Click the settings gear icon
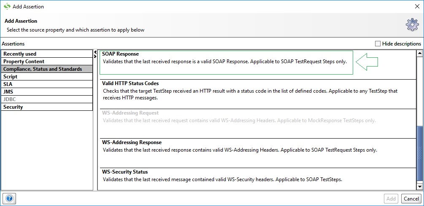This screenshot has height=206, width=424. pos(412,25)
